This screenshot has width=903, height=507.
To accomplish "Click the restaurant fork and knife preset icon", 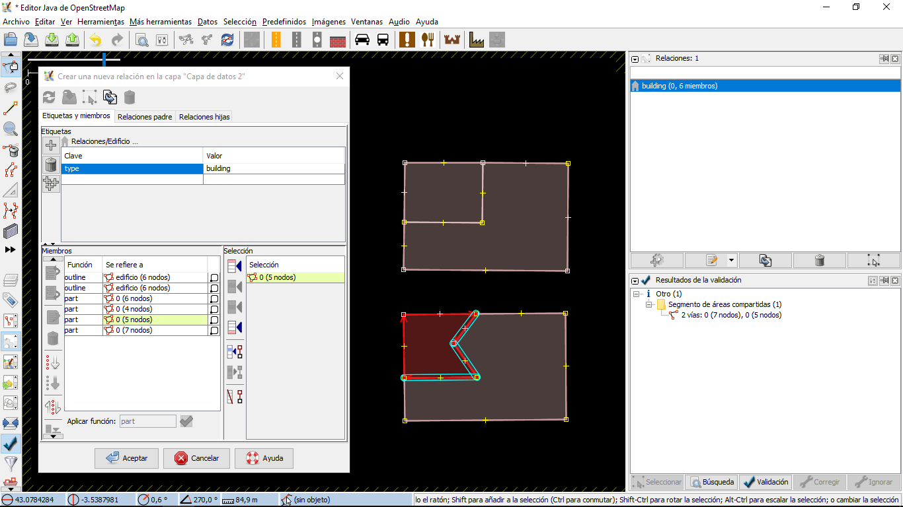I will point(428,40).
